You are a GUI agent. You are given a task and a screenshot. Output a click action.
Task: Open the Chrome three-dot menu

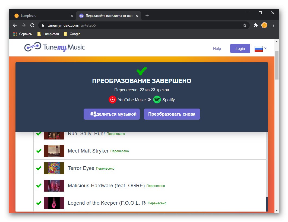273,25
